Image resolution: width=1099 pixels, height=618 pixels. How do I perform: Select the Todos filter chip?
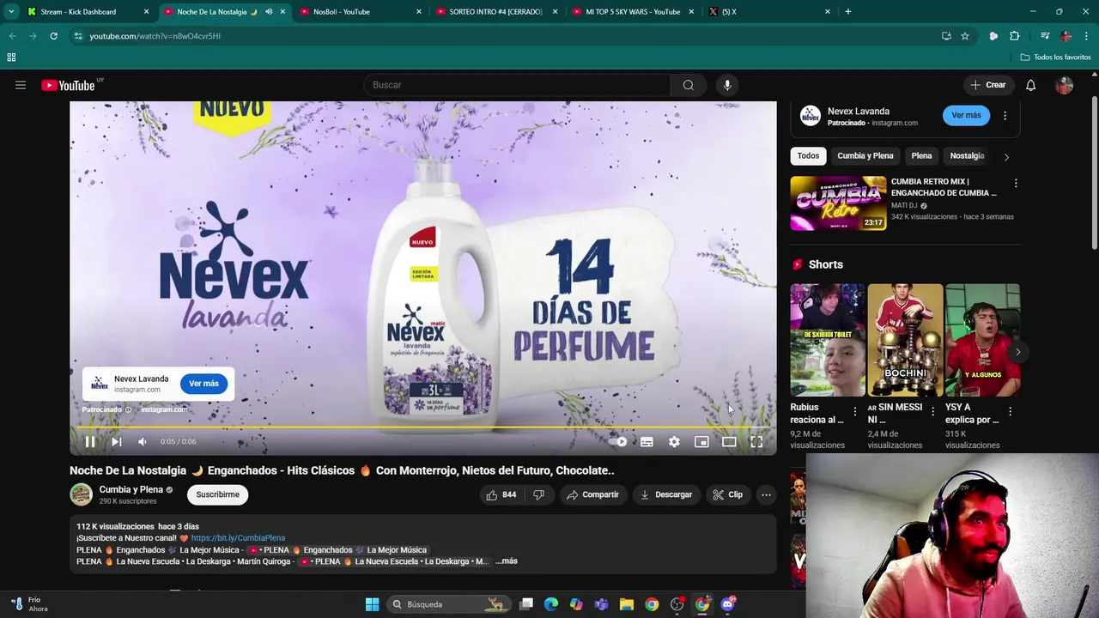click(x=808, y=155)
